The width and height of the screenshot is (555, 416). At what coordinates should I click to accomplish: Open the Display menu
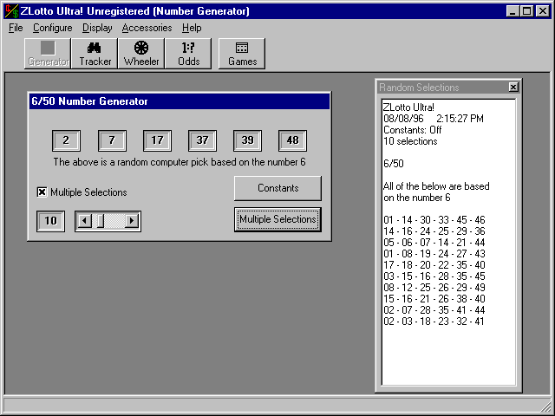[x=97, y=28]
